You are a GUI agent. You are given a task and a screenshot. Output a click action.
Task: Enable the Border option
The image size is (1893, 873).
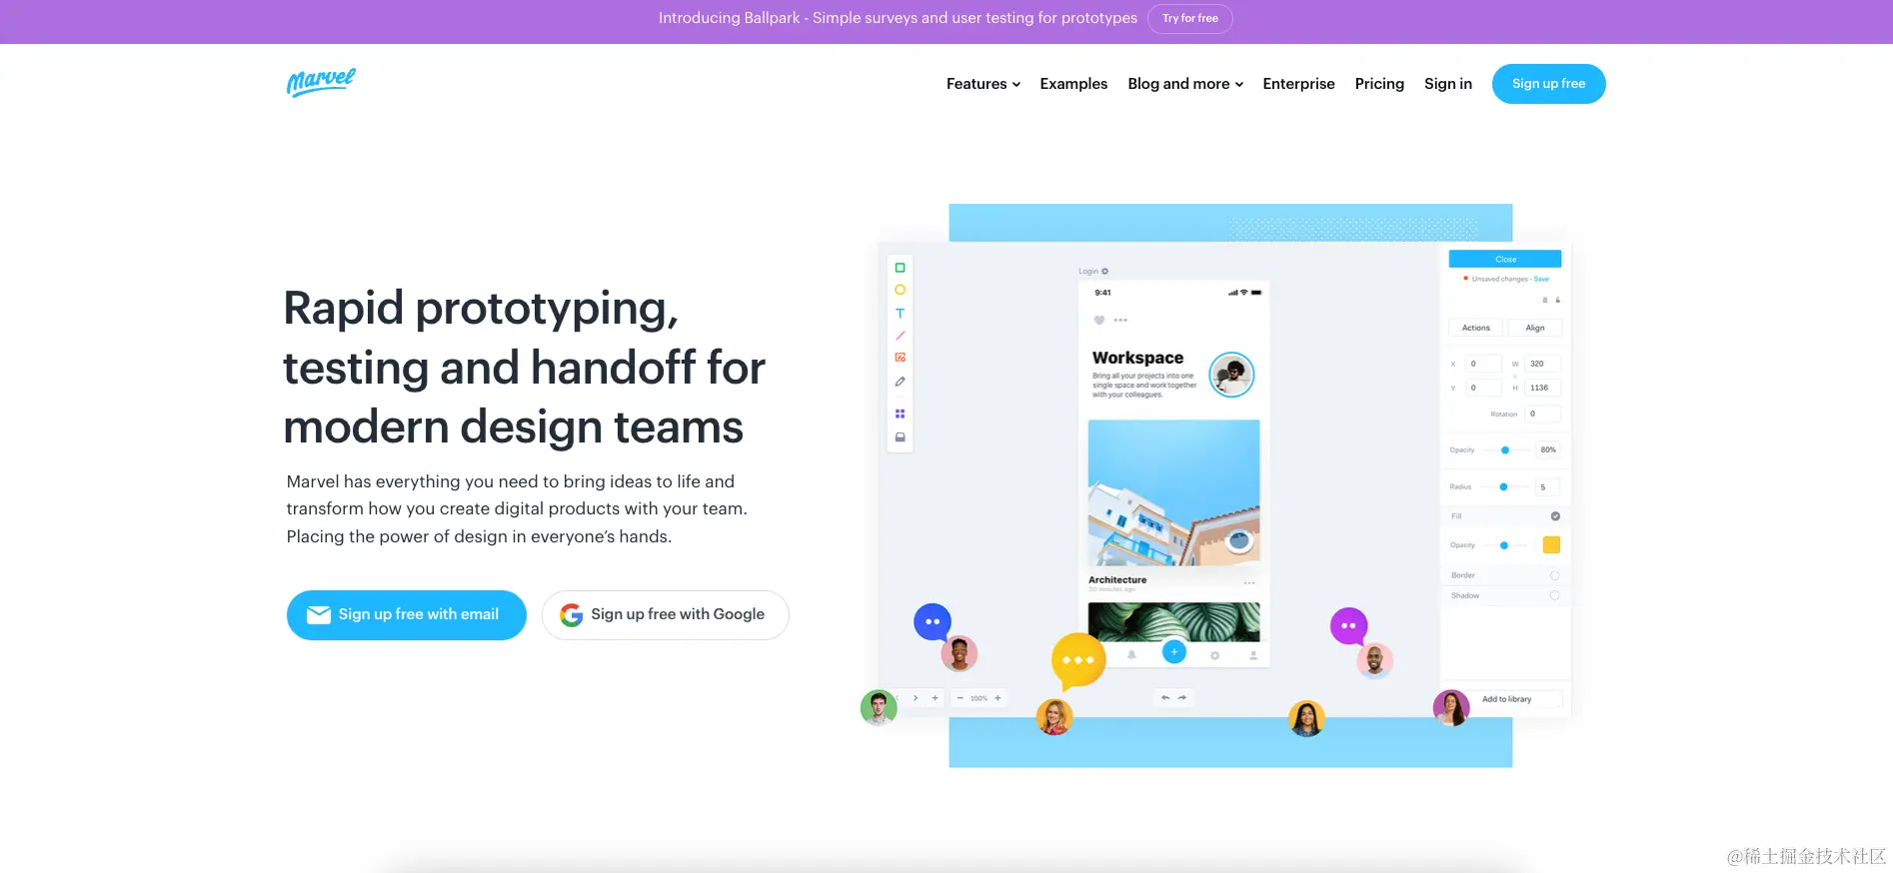[x=1554, y=575]
